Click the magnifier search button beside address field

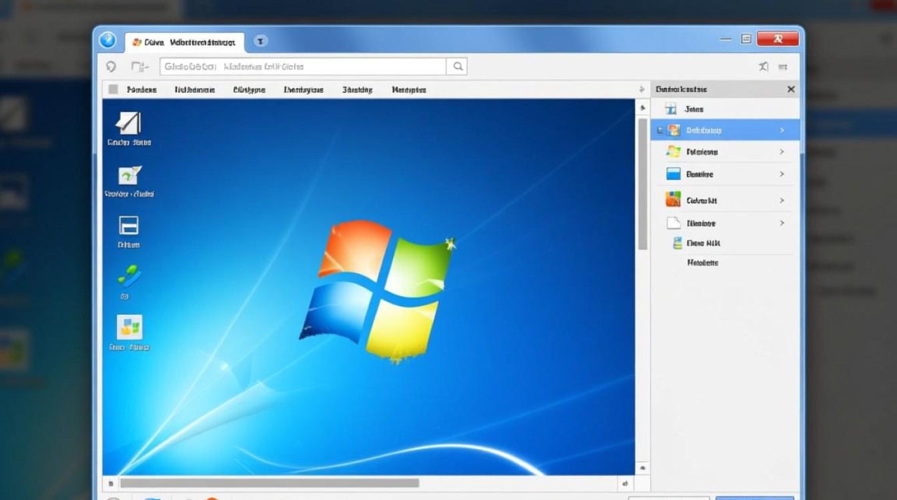pyautogui.click(x=458, y=66)
